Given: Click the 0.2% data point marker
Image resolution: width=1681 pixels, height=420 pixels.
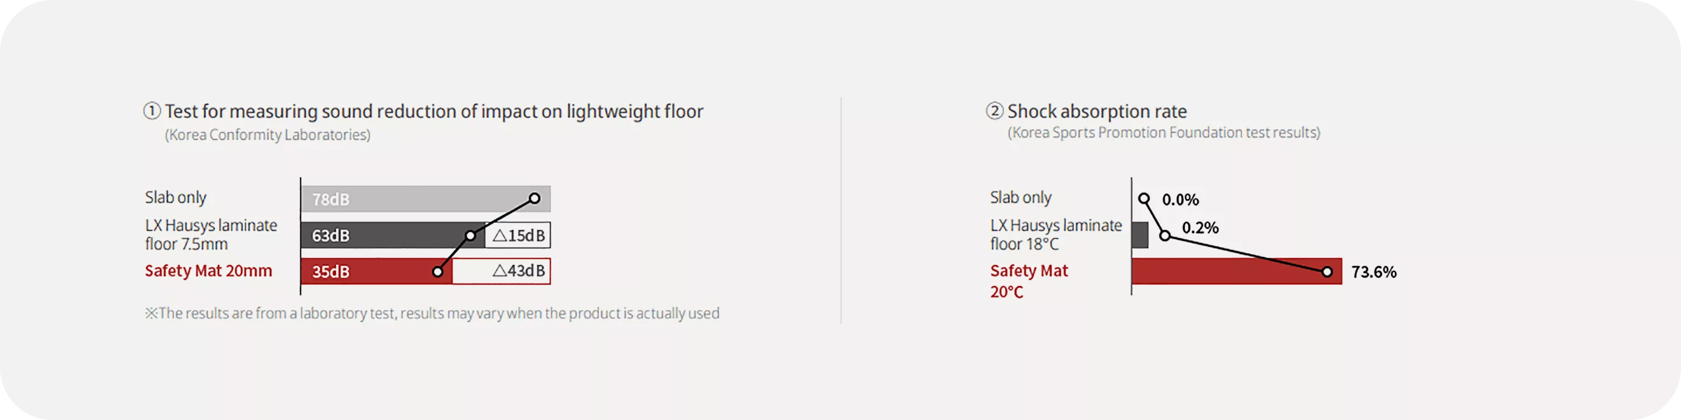Looking at the screenshot, I should pos(1165,236).
